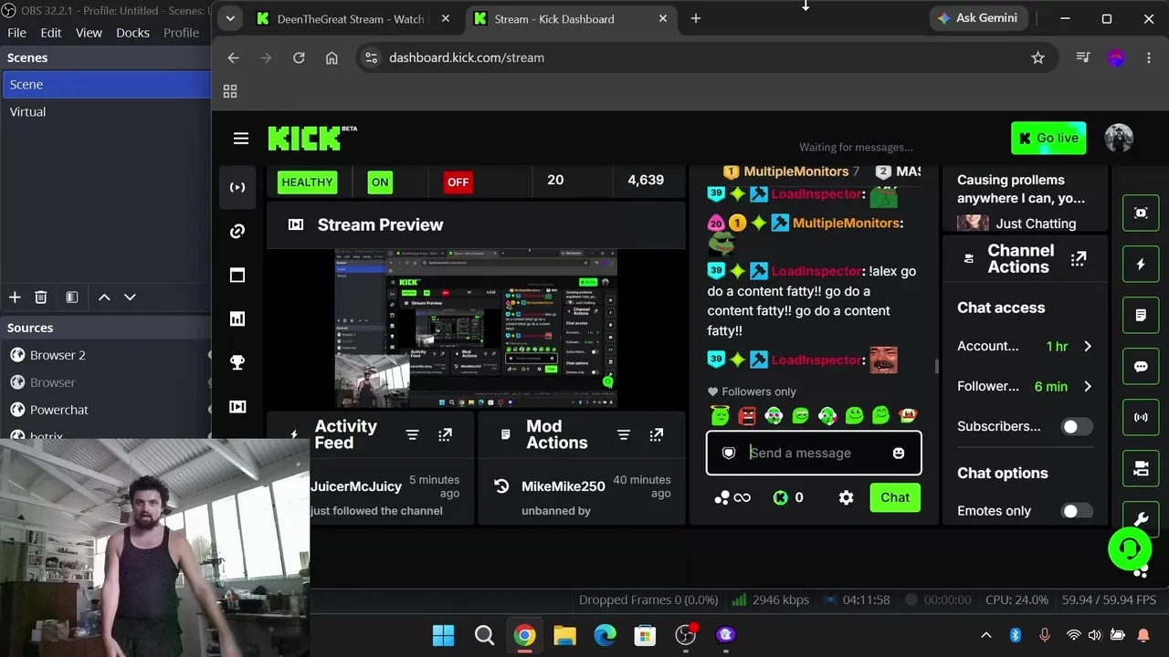Open scene filters in the OBS scenes toolbar
The image size is (1169, 657).
click(x=72, y=297)
